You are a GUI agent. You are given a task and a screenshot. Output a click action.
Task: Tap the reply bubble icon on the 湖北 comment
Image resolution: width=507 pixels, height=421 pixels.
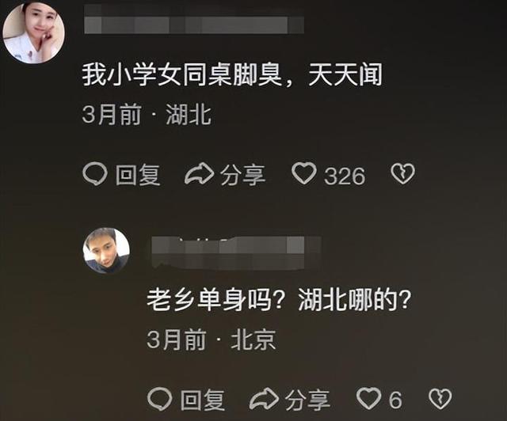pyautogui.click(x=95, y=173)
